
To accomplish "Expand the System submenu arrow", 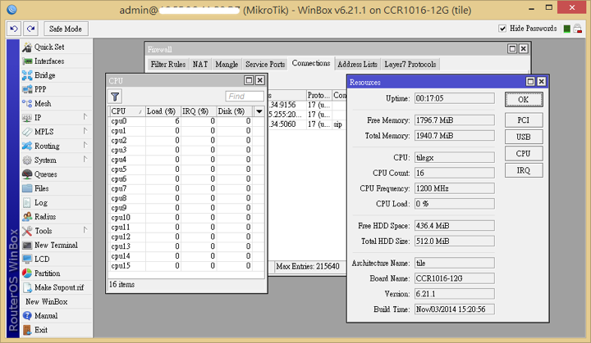I will [85, 160].
